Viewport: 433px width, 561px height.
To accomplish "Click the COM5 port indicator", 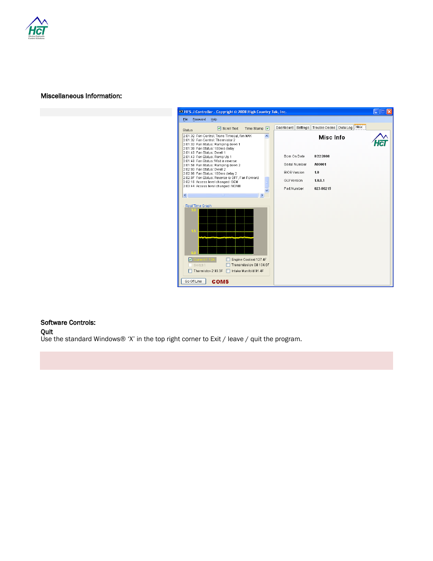I will coord(220,282).
